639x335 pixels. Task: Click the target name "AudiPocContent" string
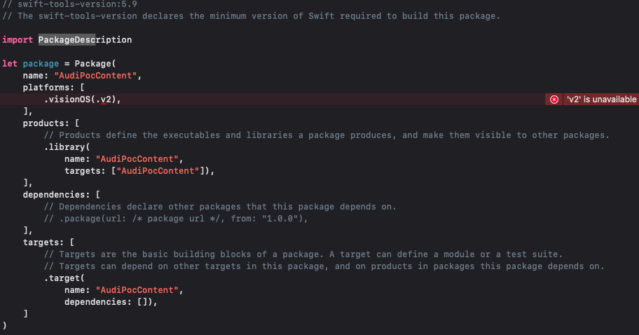pyautogui.click(x=137, y=290)
